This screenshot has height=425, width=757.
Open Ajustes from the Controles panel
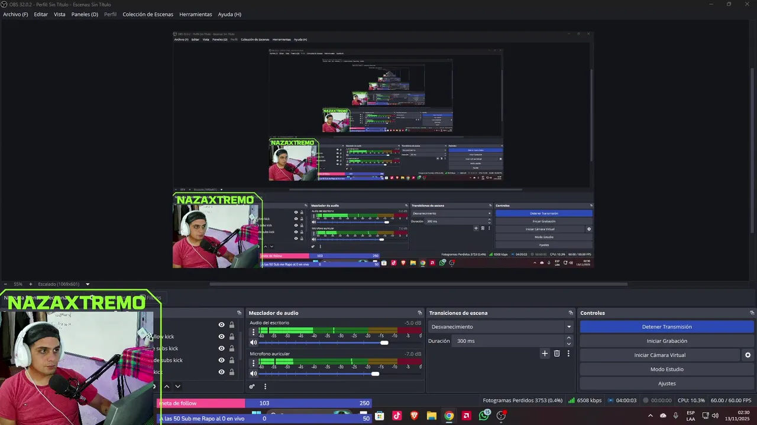coord(667,383)
